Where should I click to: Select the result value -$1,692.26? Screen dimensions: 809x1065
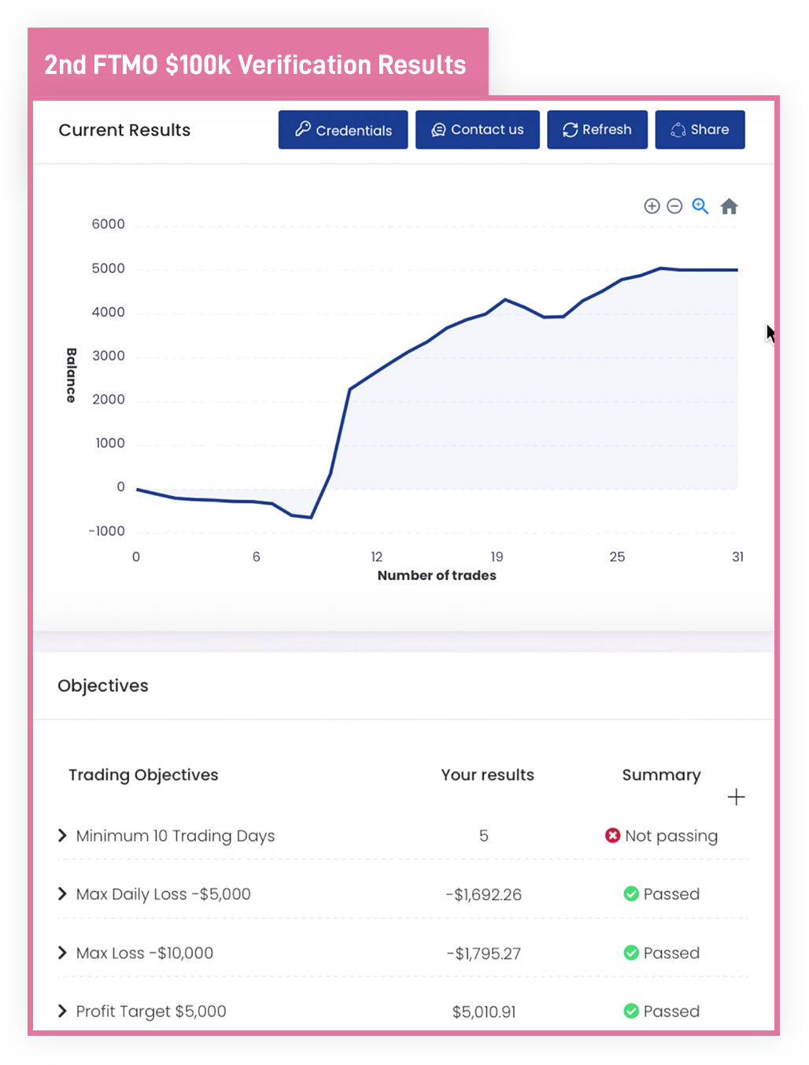pyautogui.click(x=484, y=894)
